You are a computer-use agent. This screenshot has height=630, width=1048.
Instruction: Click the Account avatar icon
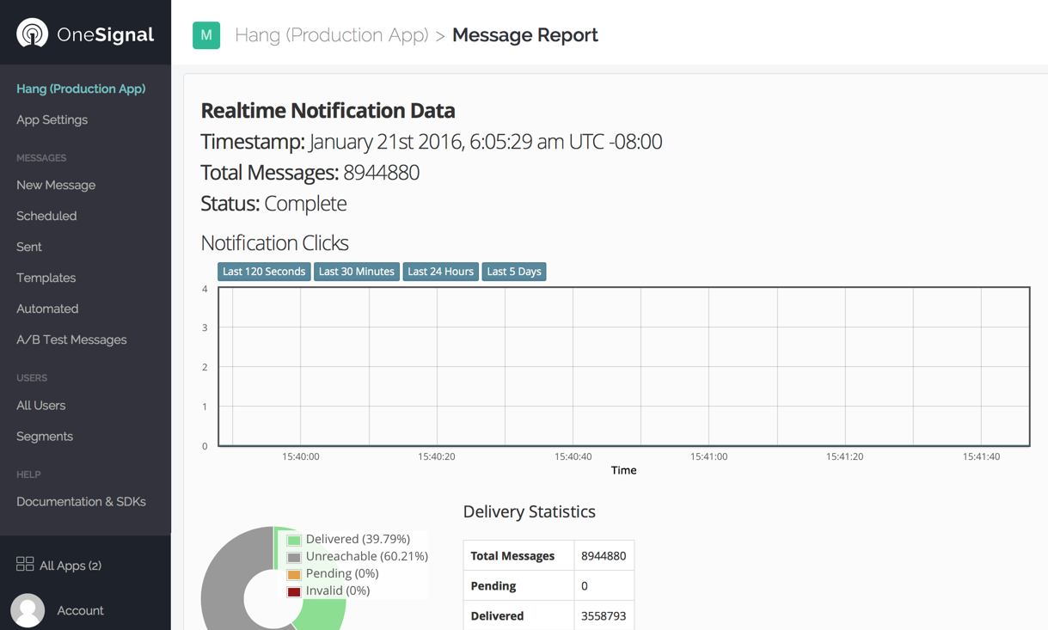point(28,610)
